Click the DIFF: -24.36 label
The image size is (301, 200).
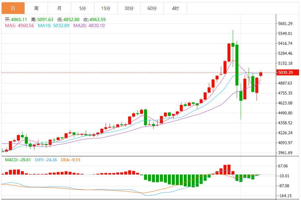[x=46, y=160]
